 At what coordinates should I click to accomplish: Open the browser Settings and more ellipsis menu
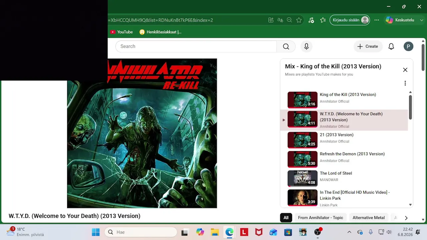(x=377, y=20)
